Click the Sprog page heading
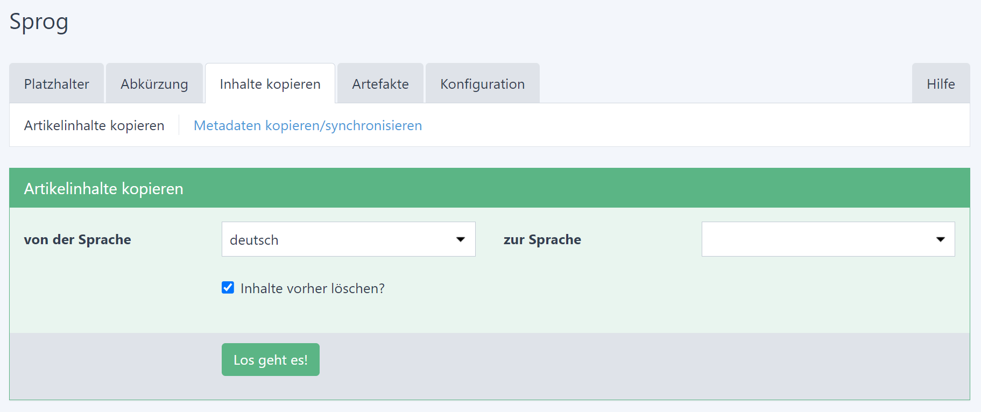The image size is (981, 412). (x=39, y=22)
